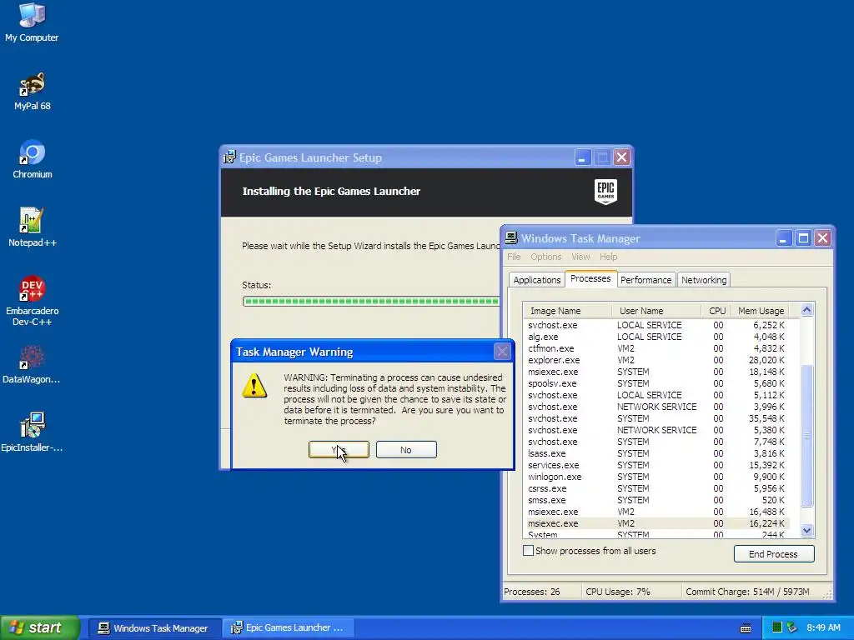Image resolution: width=854 pixels, height=640 pixels.
Task: Select the explorer.exe process row
Action: click(x=656, y=360)
